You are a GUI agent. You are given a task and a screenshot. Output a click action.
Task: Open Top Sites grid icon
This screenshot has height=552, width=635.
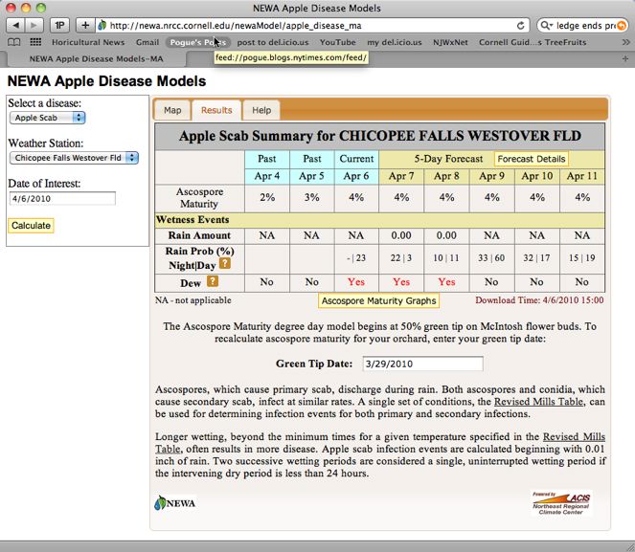(x=35, y=42)
